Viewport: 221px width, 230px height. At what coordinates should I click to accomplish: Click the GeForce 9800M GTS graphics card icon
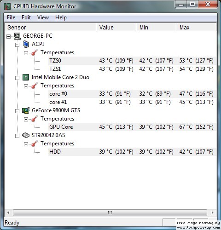tap(26, 110)
